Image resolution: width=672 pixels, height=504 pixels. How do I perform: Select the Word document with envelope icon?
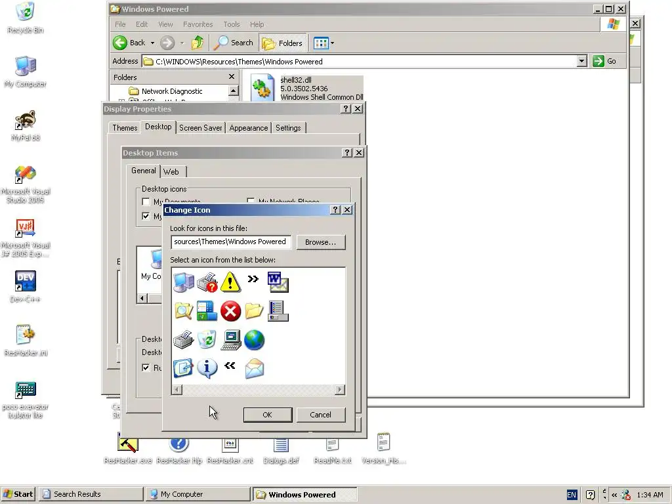(x=278, y=282)
